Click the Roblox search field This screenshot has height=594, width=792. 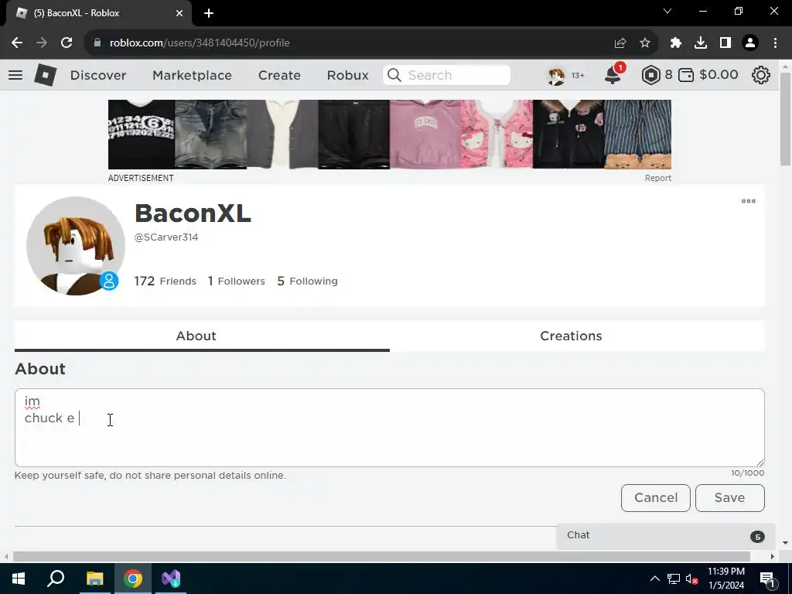click(446, 75)
